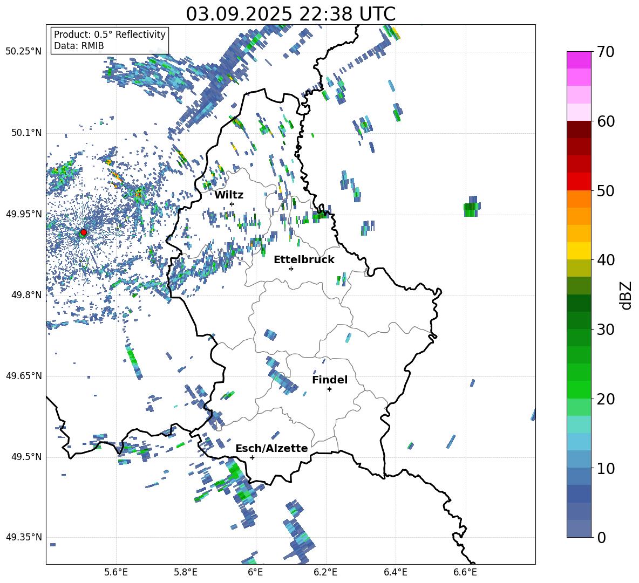Click the dBZ colorbar axis label
The image size is (639, 583).
627,295
